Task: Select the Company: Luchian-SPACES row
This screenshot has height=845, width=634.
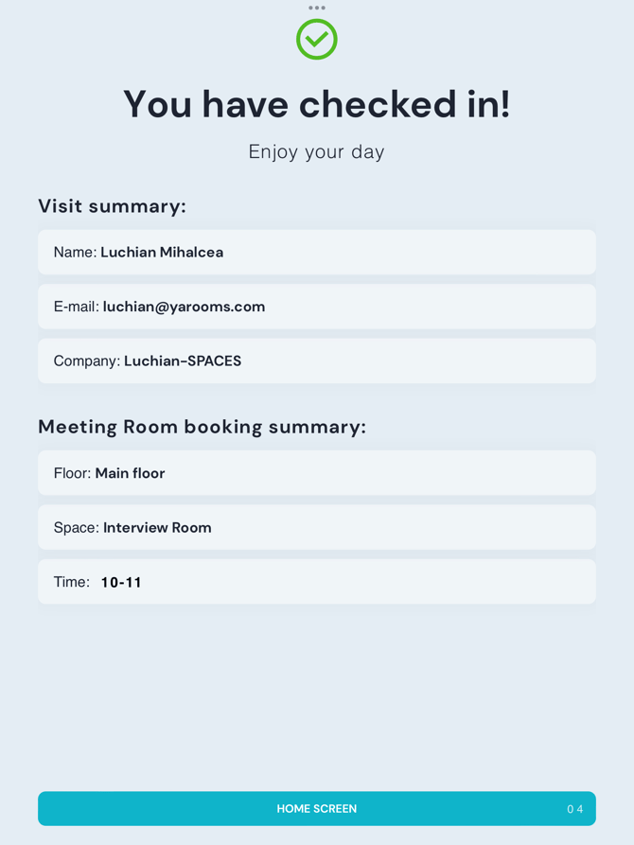Action: pyautogui.click(x=317, y=361)
